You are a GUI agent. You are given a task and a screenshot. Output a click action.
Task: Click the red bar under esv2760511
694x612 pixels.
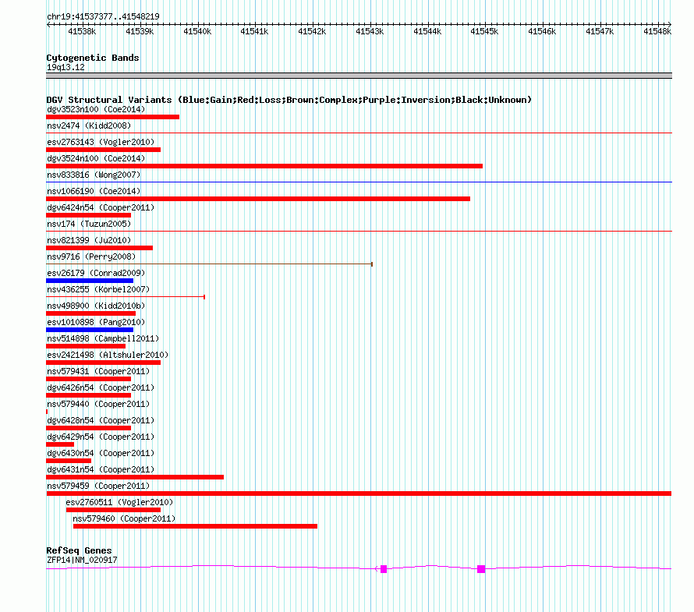(x=113, y=510)
